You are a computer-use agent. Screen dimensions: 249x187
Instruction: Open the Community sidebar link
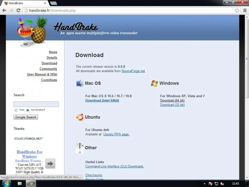pos(48,69)
